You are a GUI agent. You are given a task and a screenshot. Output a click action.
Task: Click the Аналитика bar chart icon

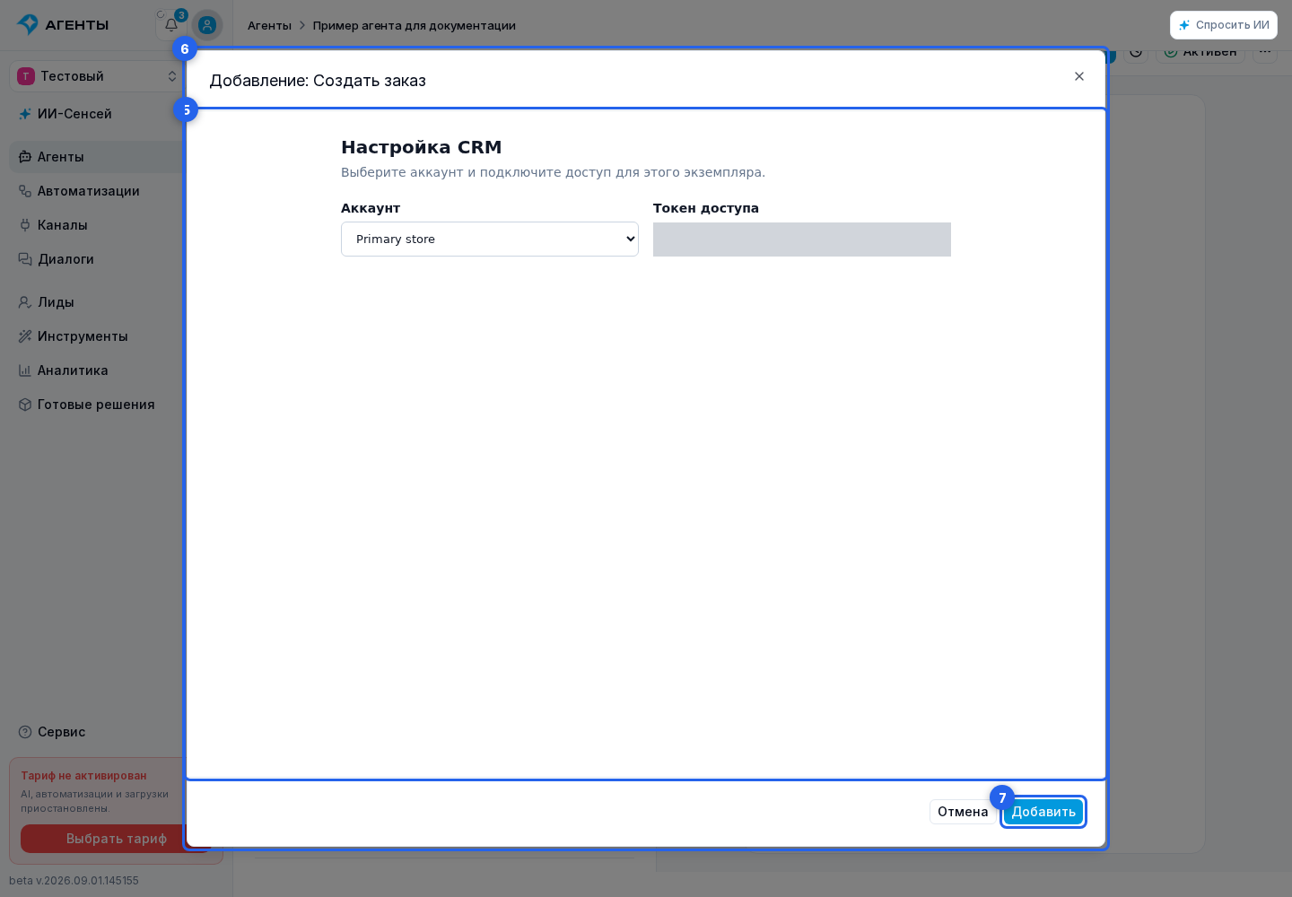click(25, 370)
